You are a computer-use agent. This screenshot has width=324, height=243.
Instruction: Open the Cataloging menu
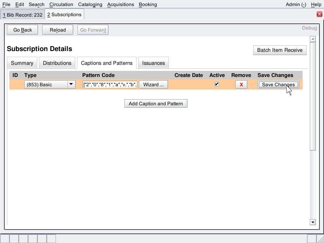(x=90, y=4)
